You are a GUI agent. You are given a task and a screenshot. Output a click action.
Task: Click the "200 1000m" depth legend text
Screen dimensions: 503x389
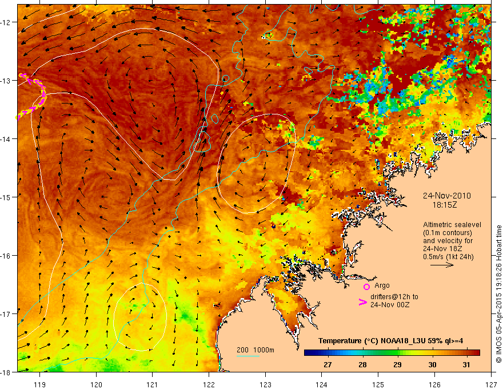tap(256, 350)
